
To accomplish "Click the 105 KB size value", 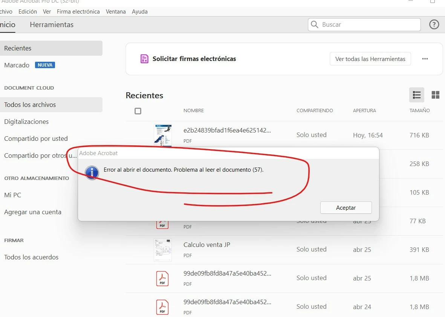I will pos(419,192).
